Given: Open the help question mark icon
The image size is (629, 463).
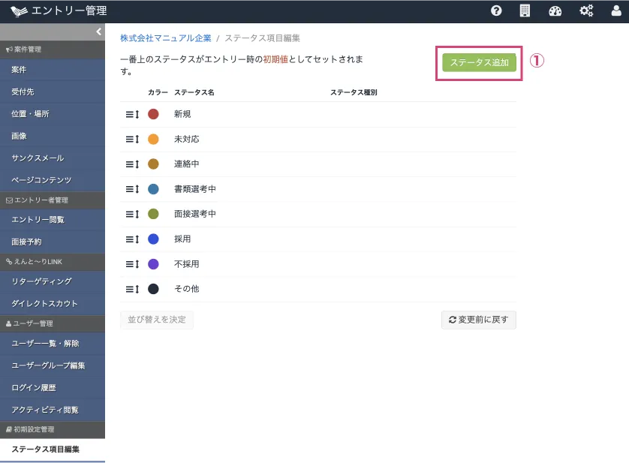Looking at the screenshot, I should [x=496, y=11].
